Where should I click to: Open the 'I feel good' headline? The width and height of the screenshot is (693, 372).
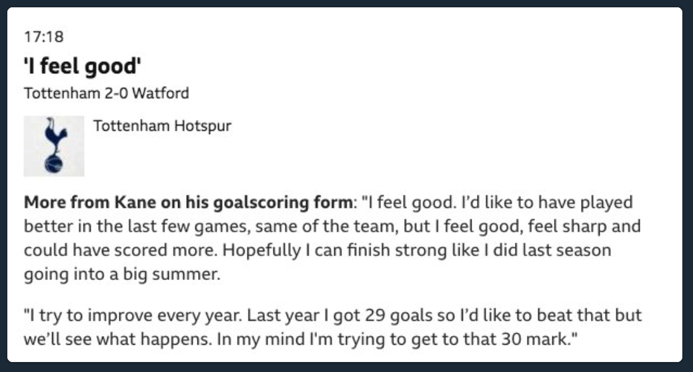[83, 66]
